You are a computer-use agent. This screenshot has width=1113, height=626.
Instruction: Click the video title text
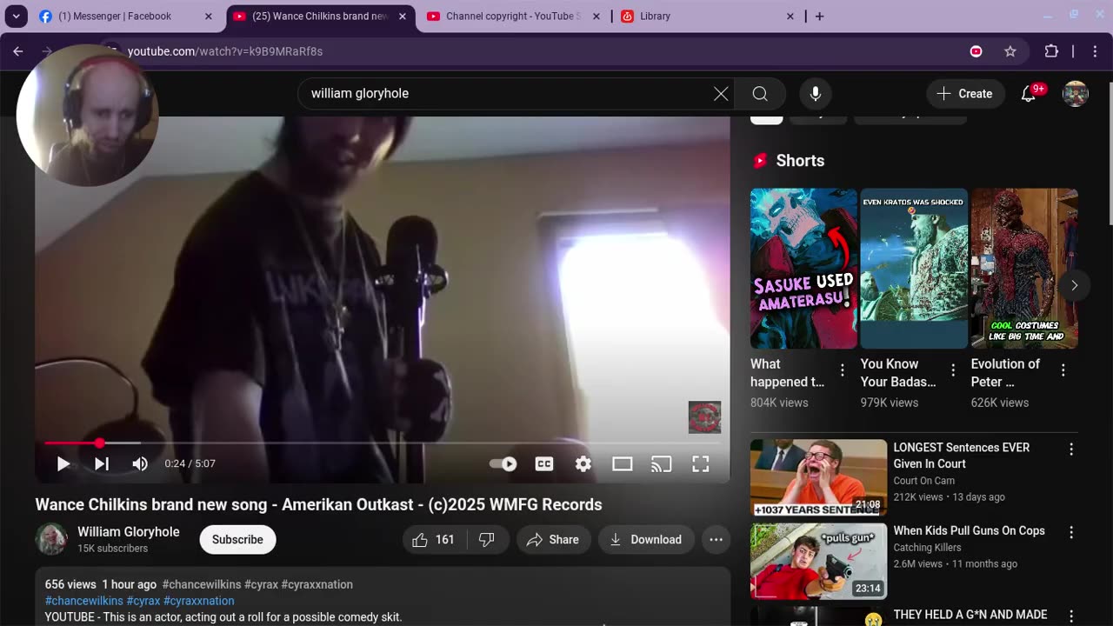(x=318, y=505)
